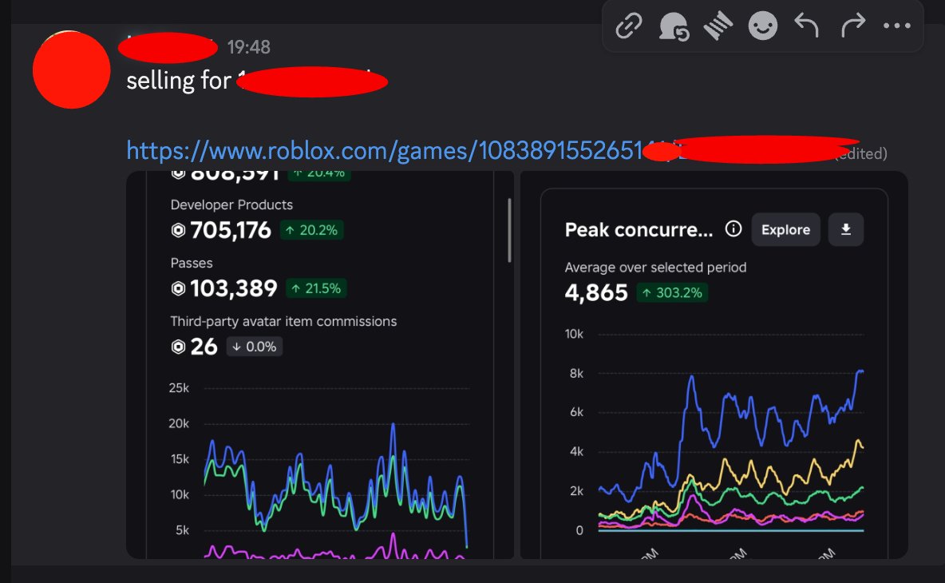This screenshot has height=583, width=945.
Task: Click the Passes label
Action: tap(192, 263)
